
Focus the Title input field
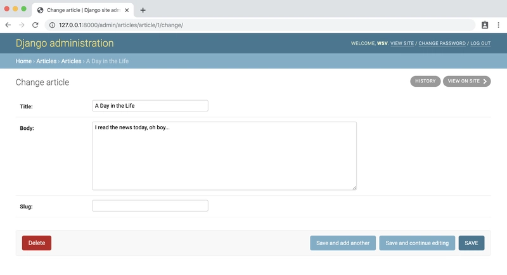150,106
